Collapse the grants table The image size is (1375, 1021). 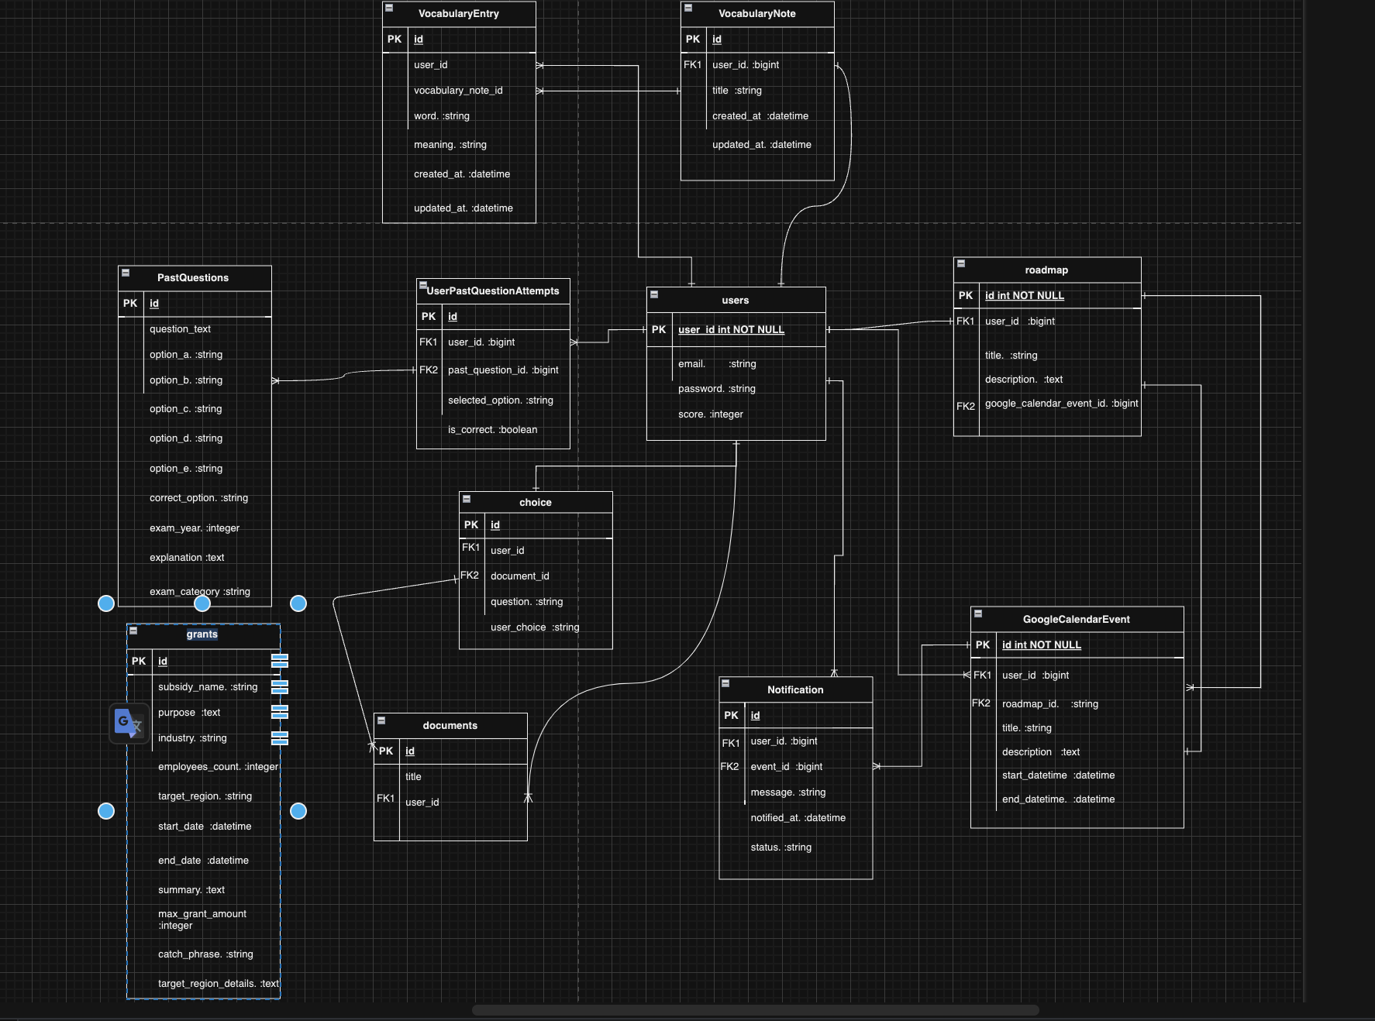tap(133, 631)
